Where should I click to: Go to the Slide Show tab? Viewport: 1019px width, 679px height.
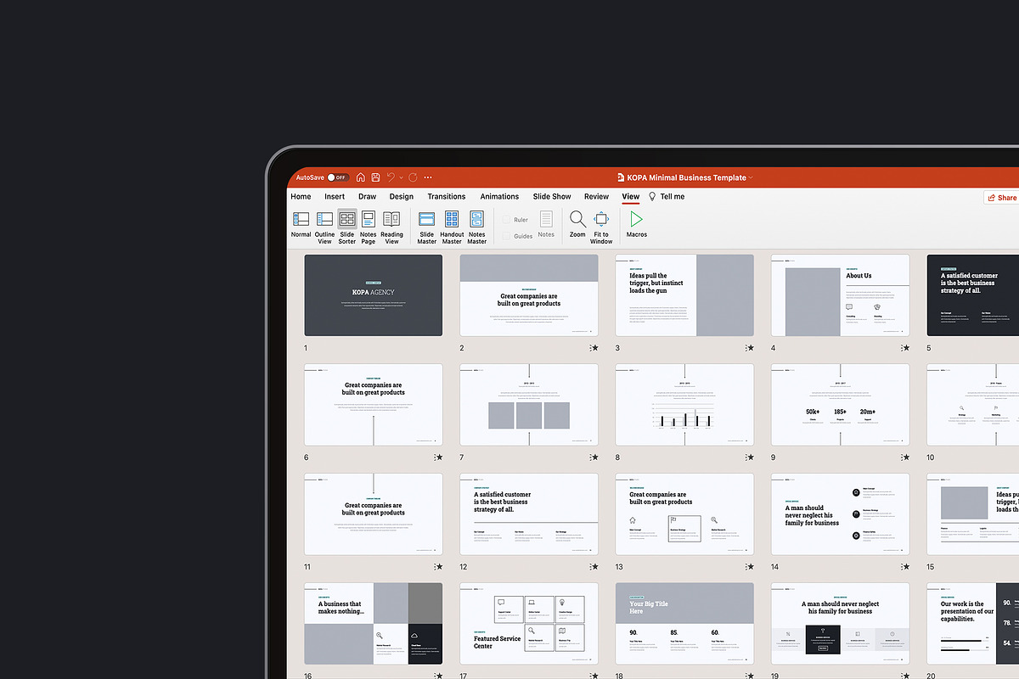click(552, 196)
